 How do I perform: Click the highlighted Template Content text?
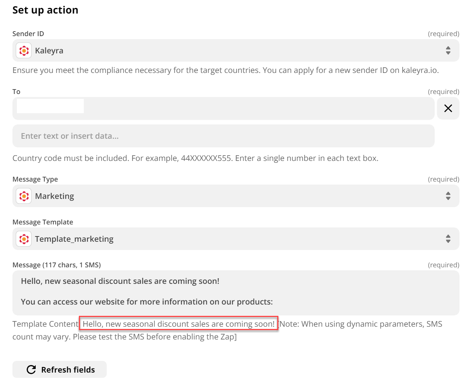tap(178, 324)
